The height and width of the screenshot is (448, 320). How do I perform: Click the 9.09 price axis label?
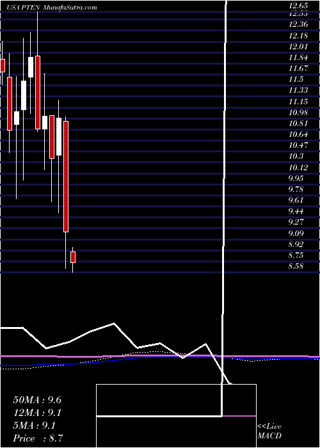point(296,233)
